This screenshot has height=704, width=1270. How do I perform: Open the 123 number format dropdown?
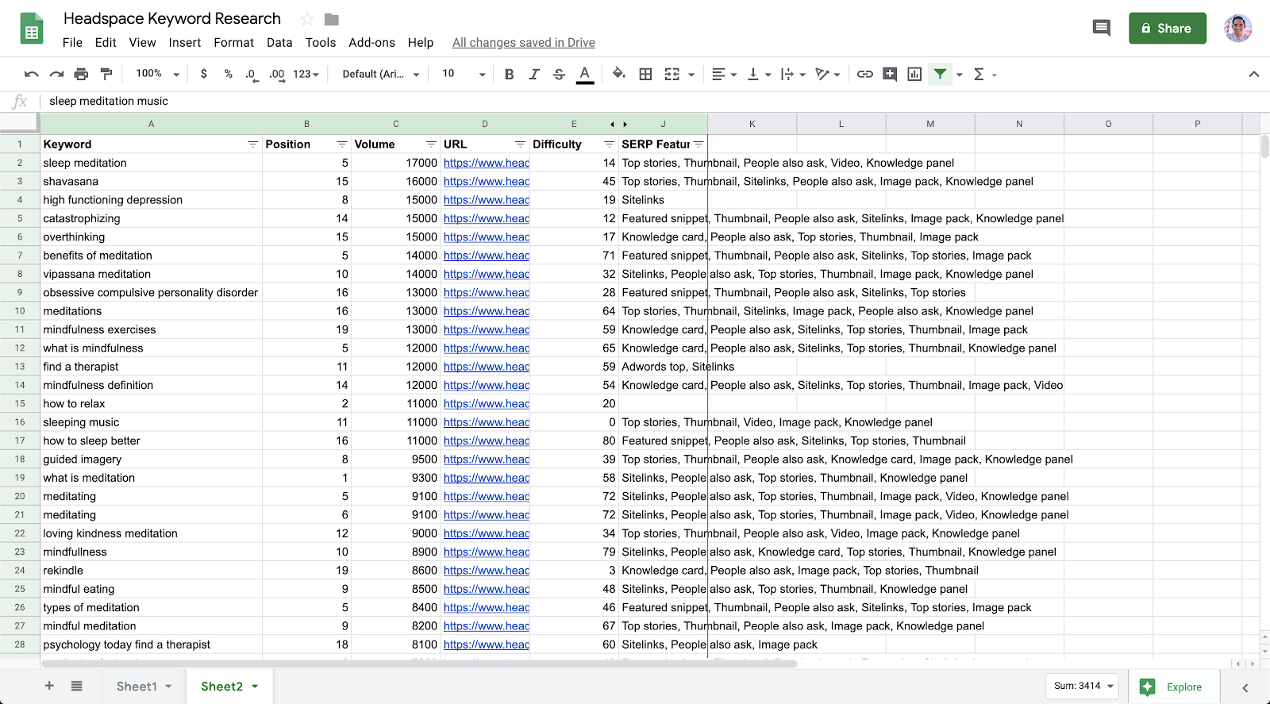pyautogui.click(x=306, y=74)
